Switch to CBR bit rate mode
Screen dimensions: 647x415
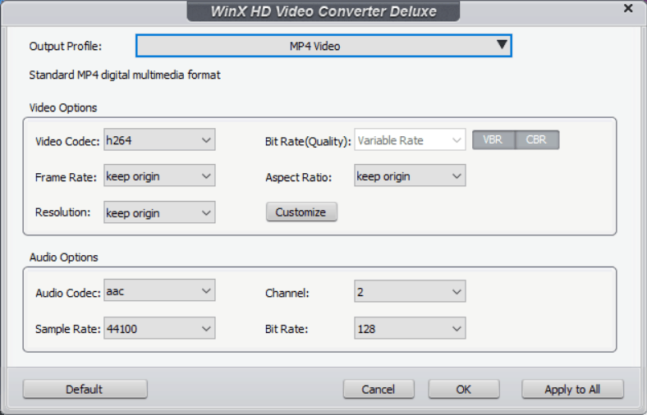(x=537, y=140)
